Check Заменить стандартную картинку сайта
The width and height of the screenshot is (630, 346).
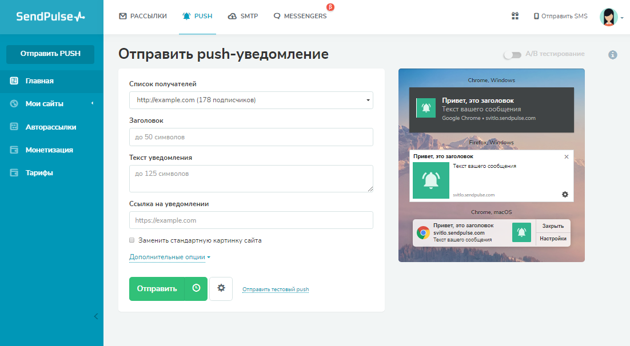click(x=132, y=240)
